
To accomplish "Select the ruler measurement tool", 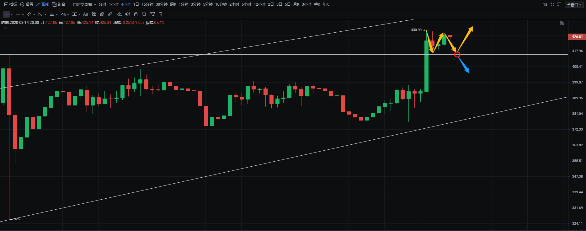I will click(x=110, y=14).
